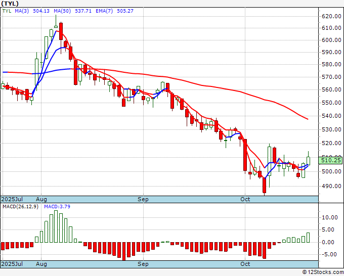The height and width of the screenshot is (276, 344).
Task: Click the 600.00 price axis label
Action: pyautogui.click(x=331, y=40)
